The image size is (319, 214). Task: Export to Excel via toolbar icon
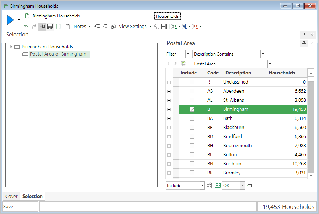(x=174, y=27)
